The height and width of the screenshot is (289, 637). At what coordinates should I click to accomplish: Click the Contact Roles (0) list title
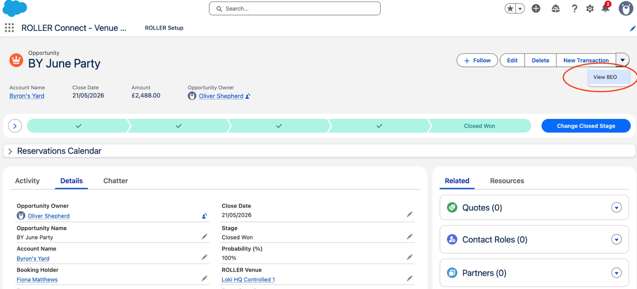pyautogui.click(x=495, y=240)
